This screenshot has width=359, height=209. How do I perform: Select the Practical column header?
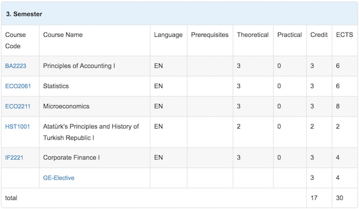click(x=290, y=35)
